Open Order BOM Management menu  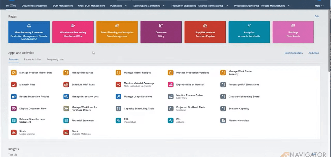[91, 5]
